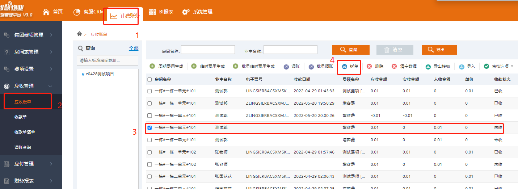The width and height of the screenshot is (518, 189).
Task: Open the 首页 top tab
Action: (52, 12)
